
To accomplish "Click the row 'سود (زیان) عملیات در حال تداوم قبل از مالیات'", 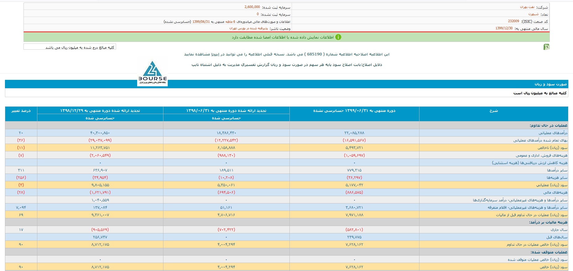I will [287, 215].
